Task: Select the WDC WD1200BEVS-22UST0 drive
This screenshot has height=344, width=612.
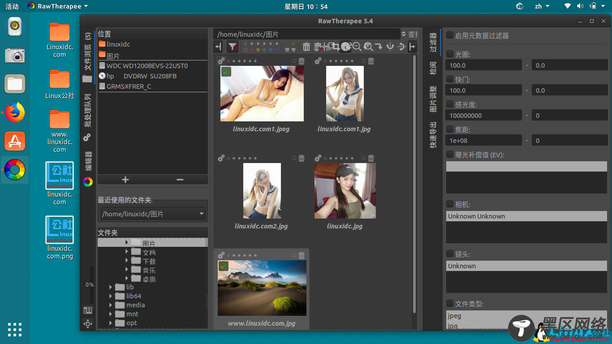Action: 152,66
